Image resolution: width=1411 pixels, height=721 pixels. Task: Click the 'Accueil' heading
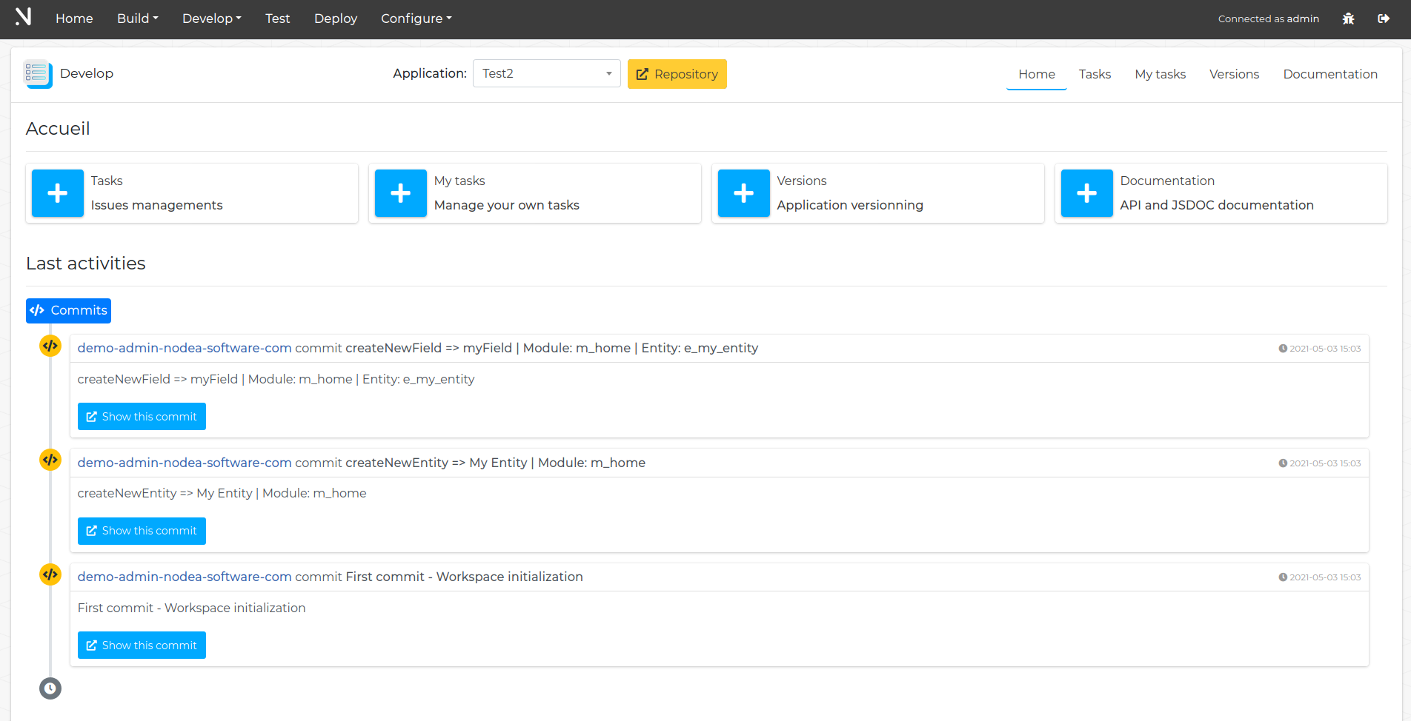(58, 129)
